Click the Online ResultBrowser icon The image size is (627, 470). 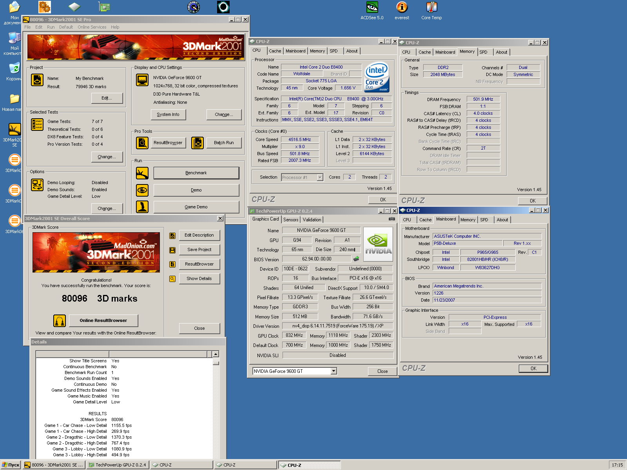(x=60, y=321)
